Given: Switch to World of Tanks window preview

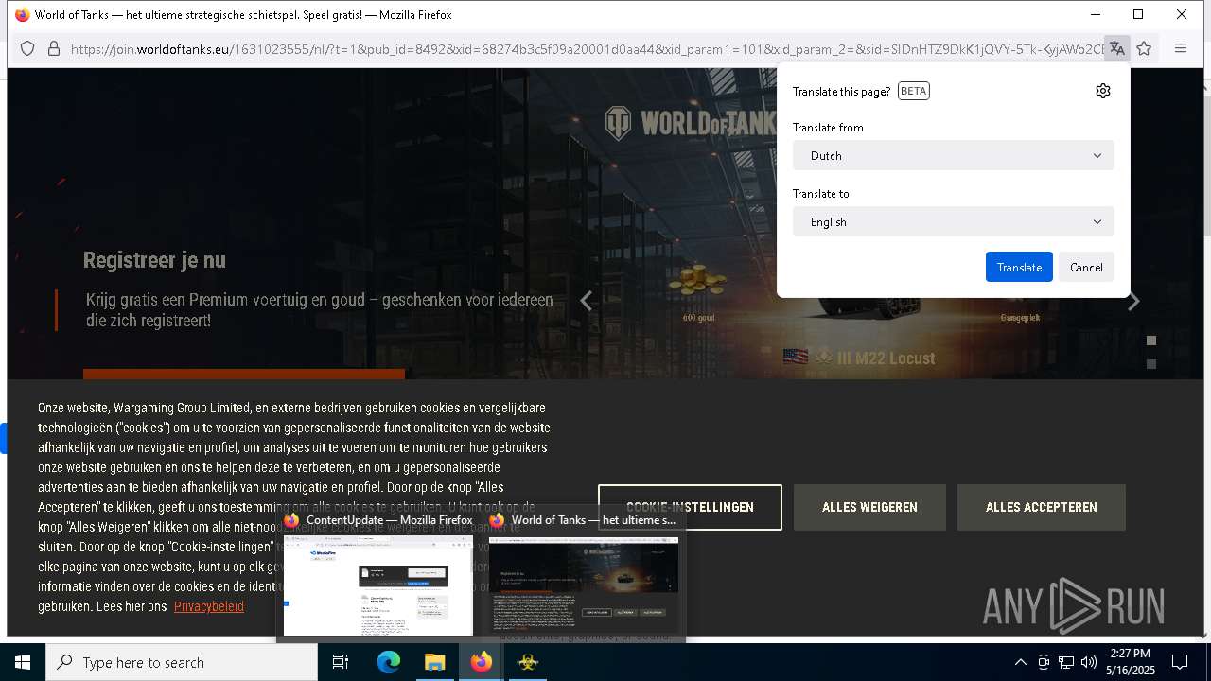Looking at the screenshot, I should click(x=584, y=575).
